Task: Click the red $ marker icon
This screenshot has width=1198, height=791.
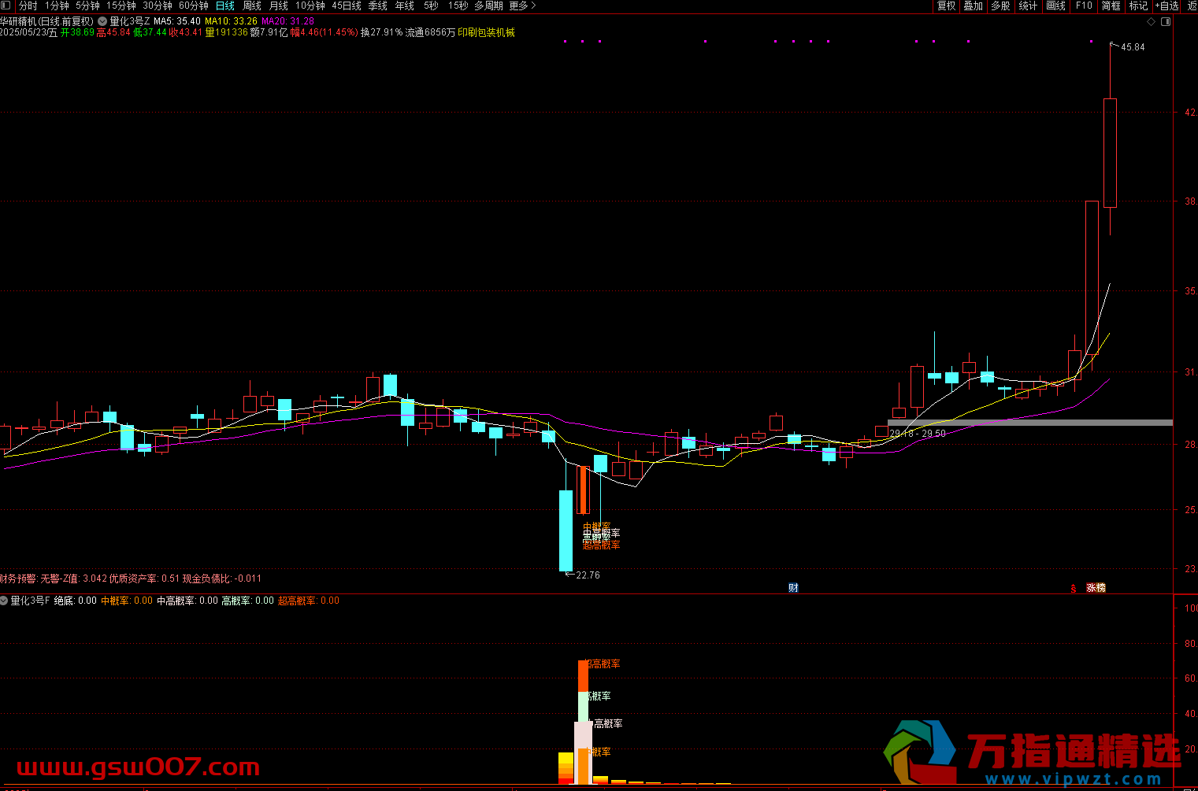Action: pos(1073,588)
